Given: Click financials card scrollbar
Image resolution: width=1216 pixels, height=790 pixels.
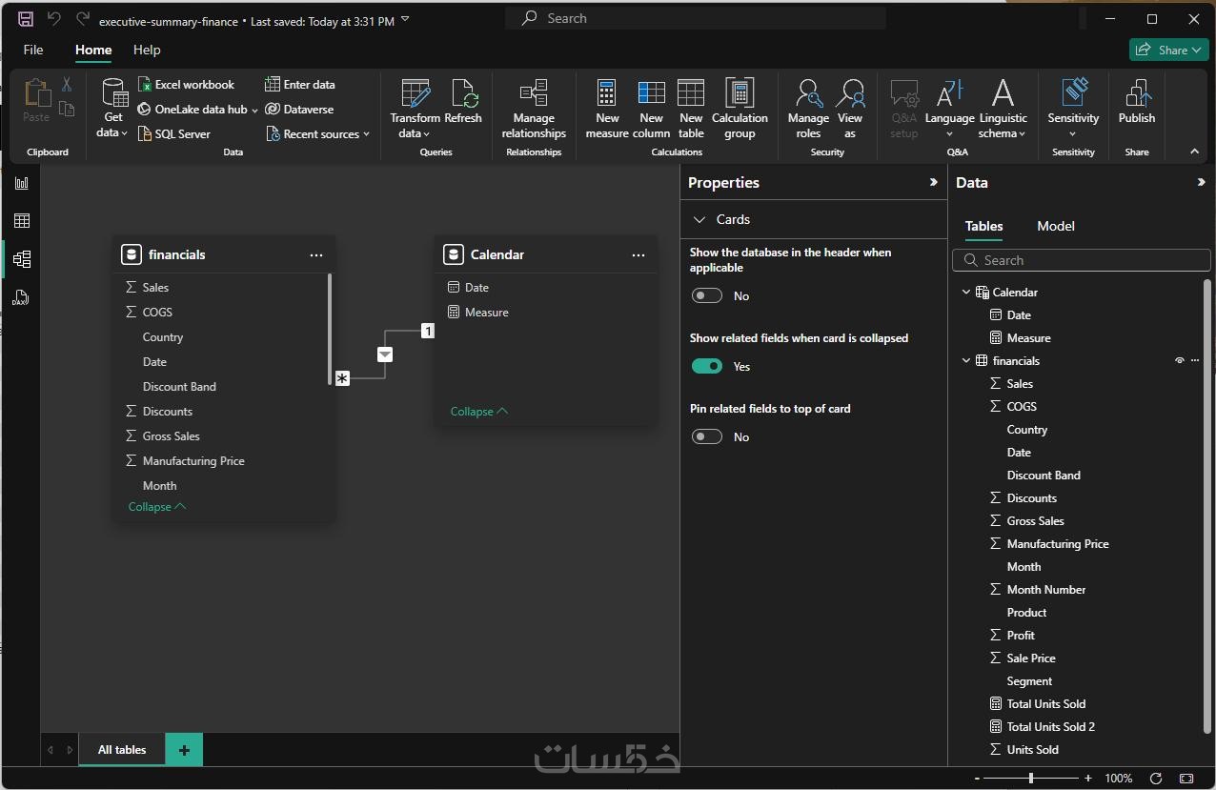Looking at the screenshot, I should click(x=330, y=329).
